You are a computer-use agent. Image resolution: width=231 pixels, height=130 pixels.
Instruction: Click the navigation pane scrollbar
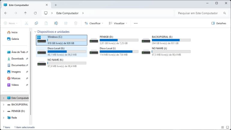[31, 73]
